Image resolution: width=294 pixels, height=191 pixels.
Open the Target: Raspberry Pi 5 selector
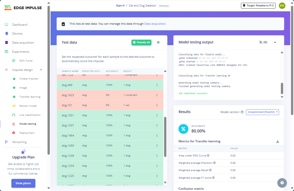(x=258, y=6)
